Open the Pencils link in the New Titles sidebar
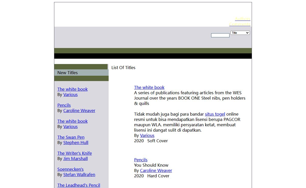This screenshot has height=188, width=306. click(64, 105)
